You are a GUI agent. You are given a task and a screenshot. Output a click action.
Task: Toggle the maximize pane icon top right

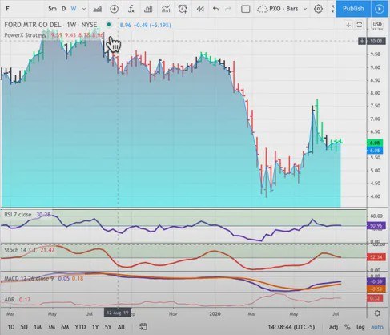pyautogui.click(x=360, y=25)
